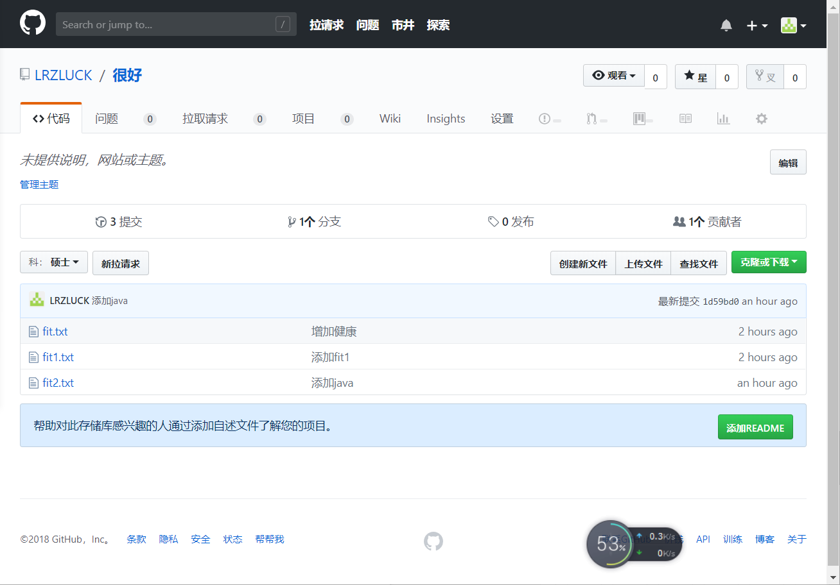Image resolution: width=840 pixels, height=585 pixels.
Task: Click the file icon beside fit1.txt
Action: (x=33, y=357)
